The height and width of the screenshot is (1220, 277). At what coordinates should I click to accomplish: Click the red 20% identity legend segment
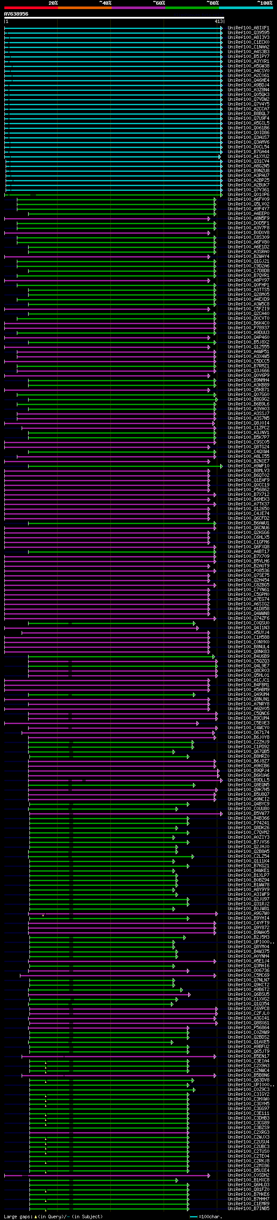31,8
